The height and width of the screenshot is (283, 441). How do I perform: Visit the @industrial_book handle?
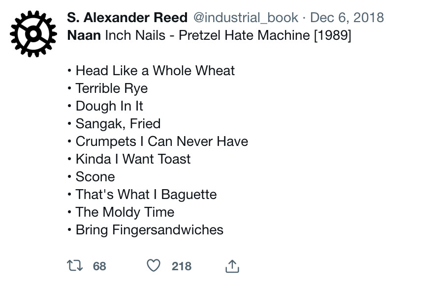246,18
